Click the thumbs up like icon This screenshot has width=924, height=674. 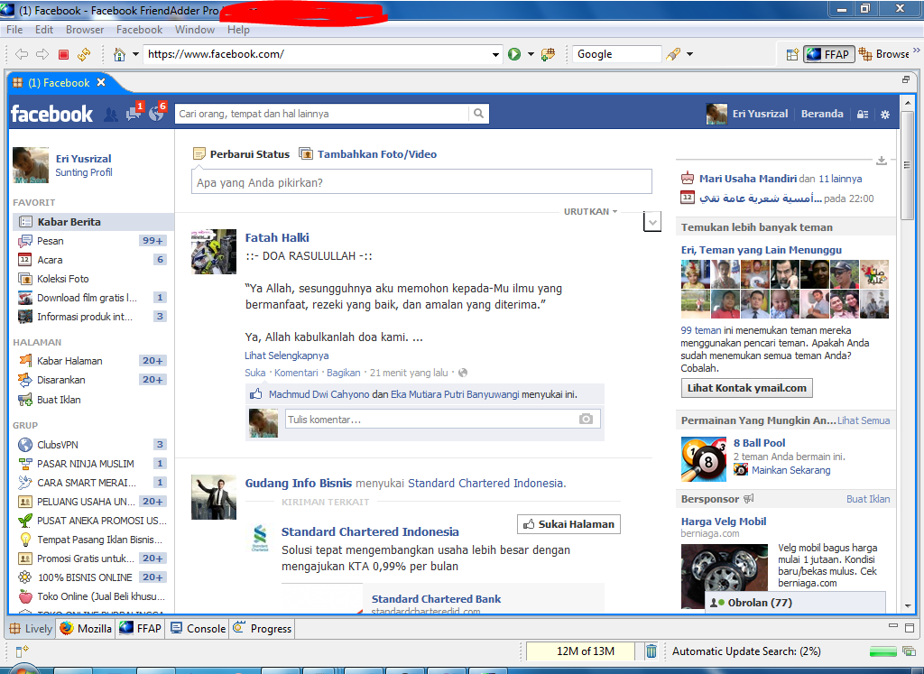(x=255, y=394)
